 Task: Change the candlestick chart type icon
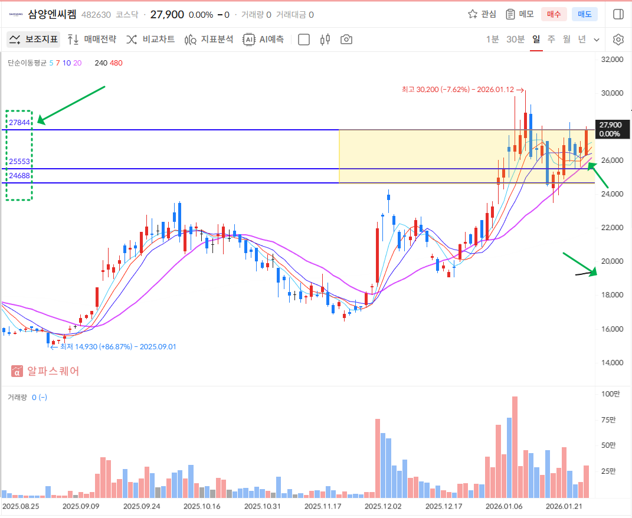click(325, 40)
